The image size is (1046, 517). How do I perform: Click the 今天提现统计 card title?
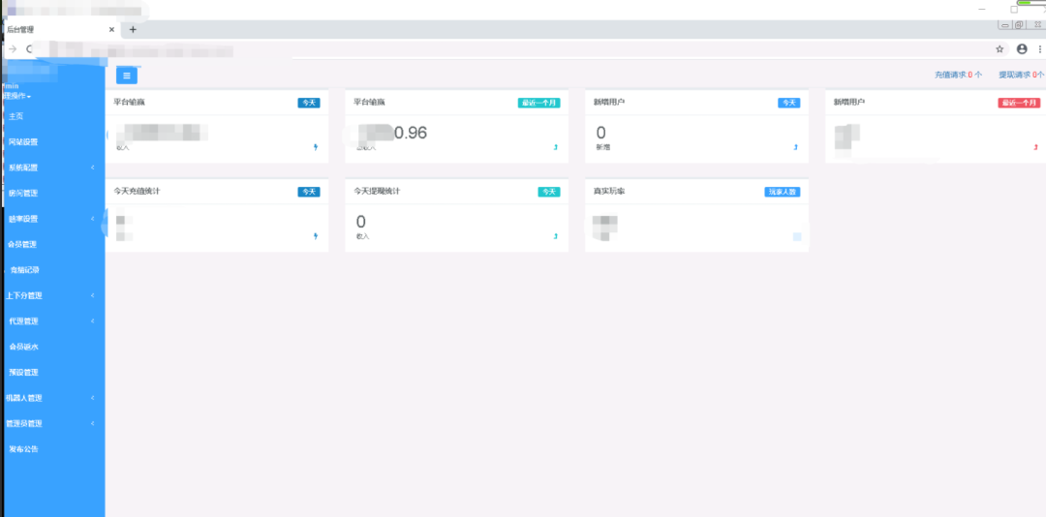click(377, 191)
